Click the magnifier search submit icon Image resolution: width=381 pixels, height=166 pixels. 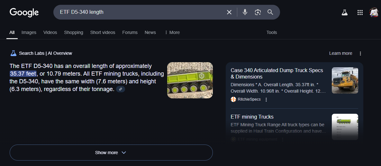[270, 12]
